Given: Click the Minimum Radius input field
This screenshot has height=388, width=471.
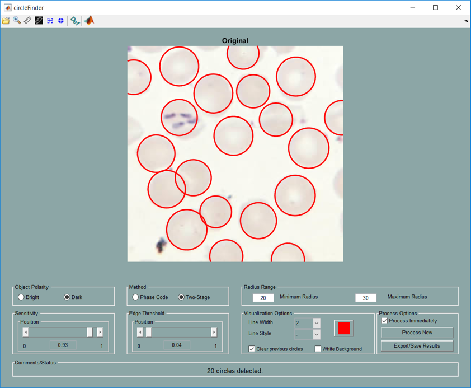Looking at the screenshot, I should coord(263,298).
